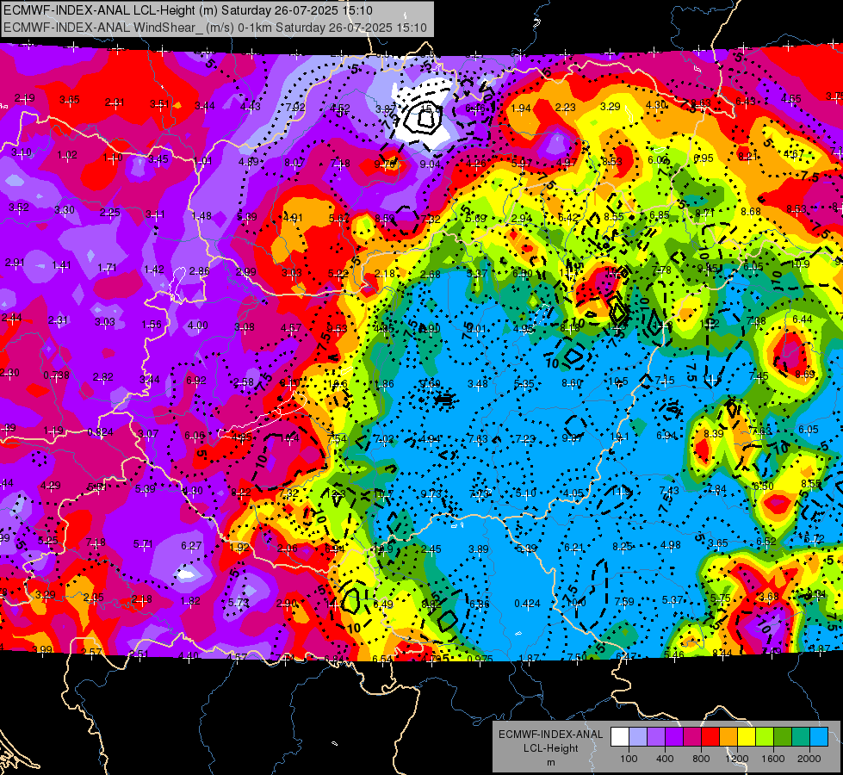Click the wind shear value 7.15
Screen dimensions: 843x775
tap(665, 381)
